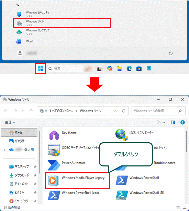Screen dimensions: 189x211
Task: Open the user account avatar
Action: pos(20,53)
